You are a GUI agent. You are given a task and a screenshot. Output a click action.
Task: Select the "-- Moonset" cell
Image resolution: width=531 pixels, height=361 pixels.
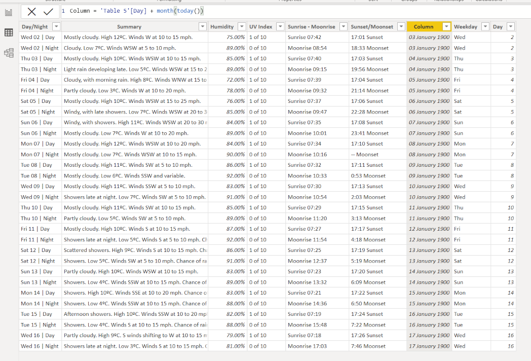pos(377,155)
